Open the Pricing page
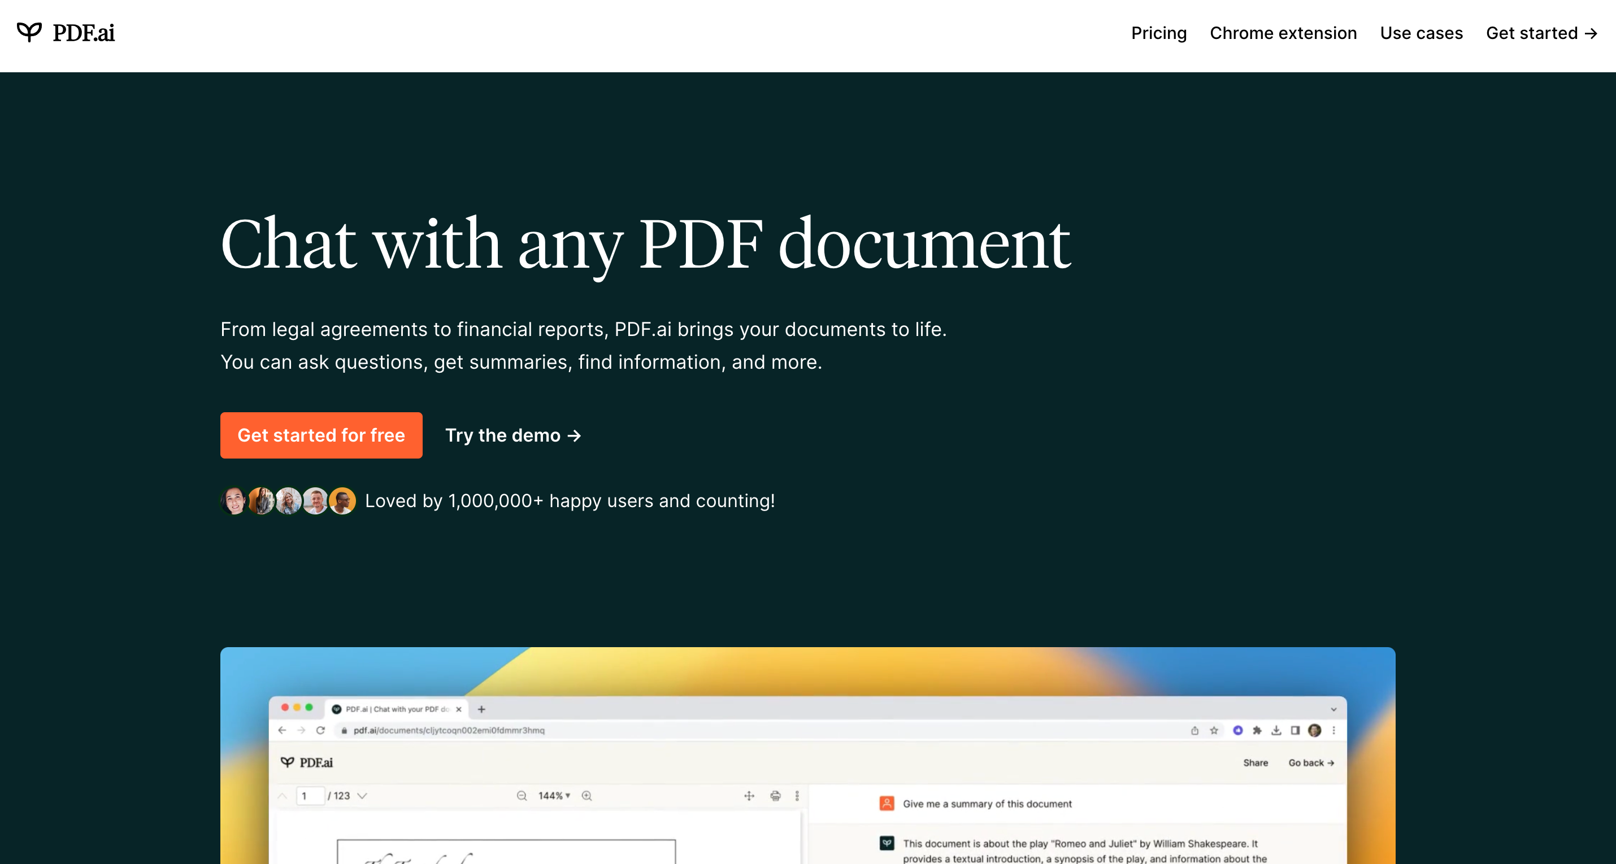 pyautogui.click(x=1159, y=33)
